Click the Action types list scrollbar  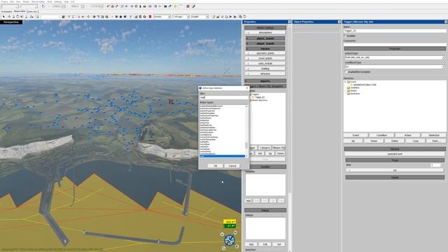coord(246,131)
